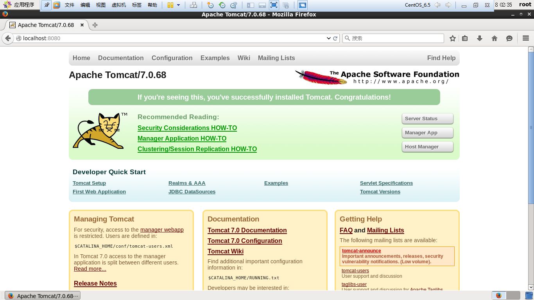
Task: Click the previous VM tab left arrow
Action: [438, 5]
